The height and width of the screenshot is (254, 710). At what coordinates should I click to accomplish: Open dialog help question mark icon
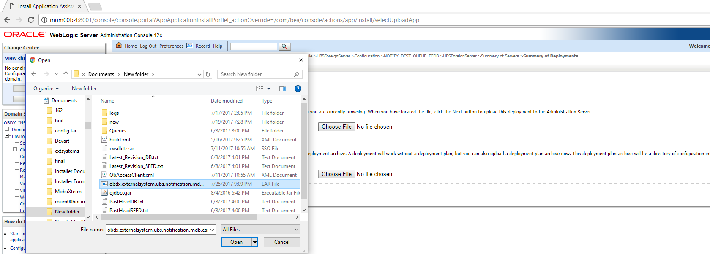click(x=298, y=89)
